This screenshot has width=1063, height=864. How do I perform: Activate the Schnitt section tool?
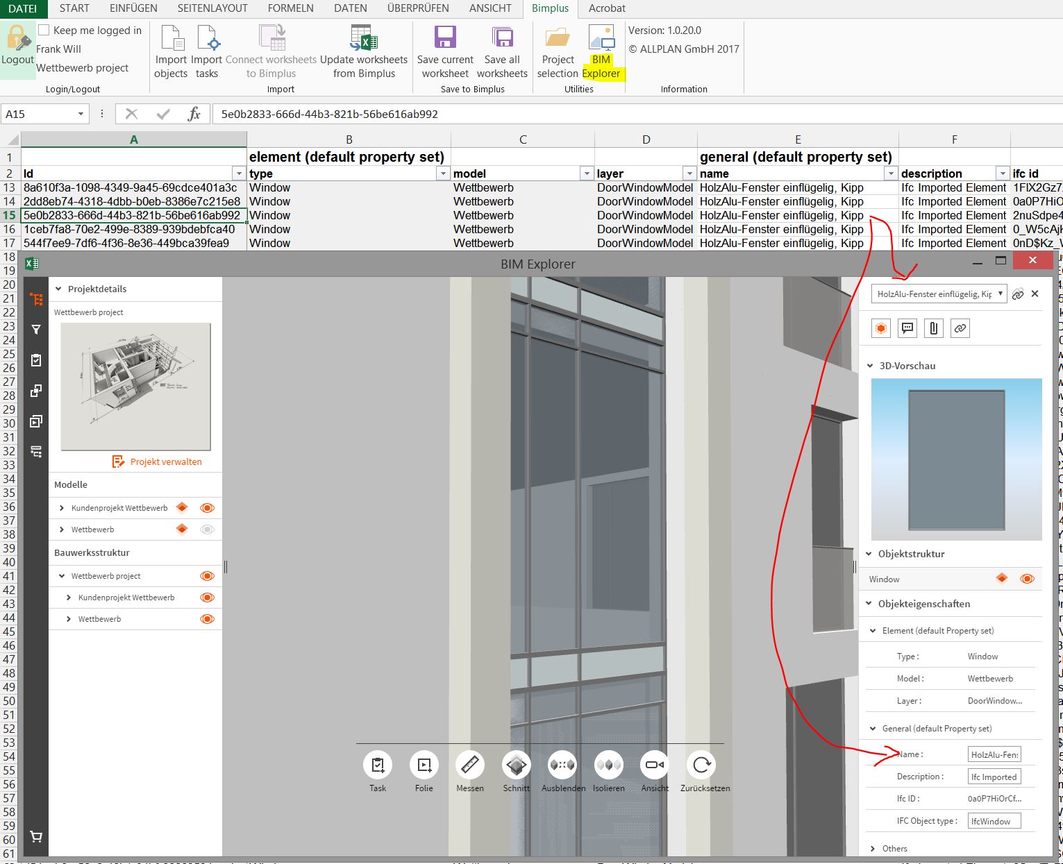point(516,765)
